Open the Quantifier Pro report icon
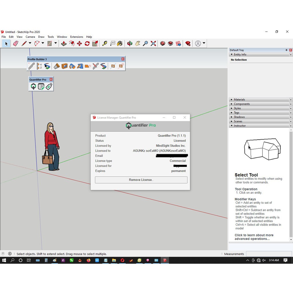The width and height of the screenshot is (293, 293). click(41, 86)
